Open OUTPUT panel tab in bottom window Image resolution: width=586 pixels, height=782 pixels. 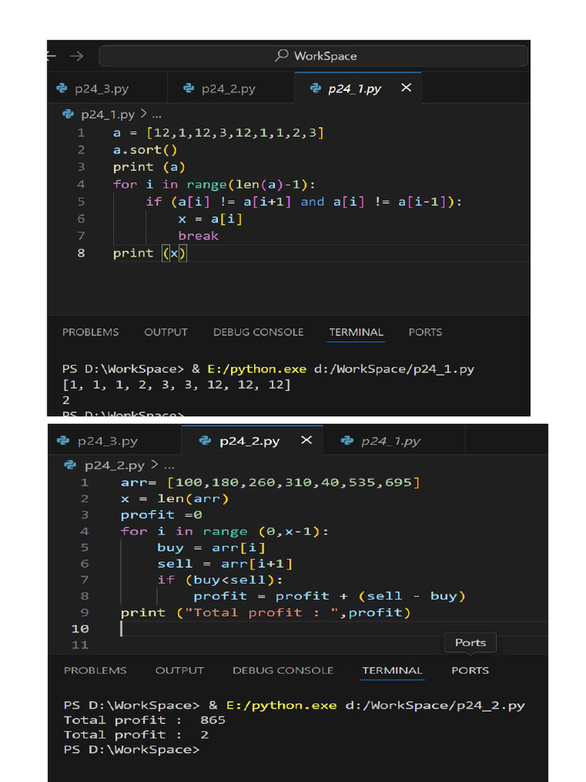179,671
